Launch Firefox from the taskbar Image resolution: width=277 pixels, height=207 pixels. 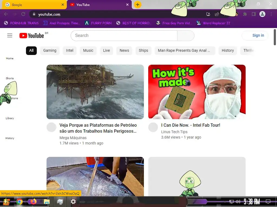(x=33, y=201)
